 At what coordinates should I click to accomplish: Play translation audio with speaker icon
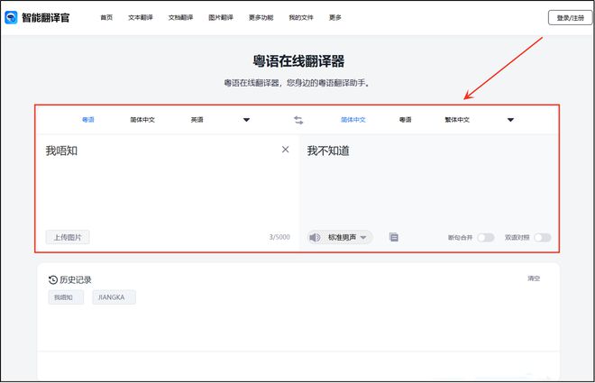[x=315, y=238]
